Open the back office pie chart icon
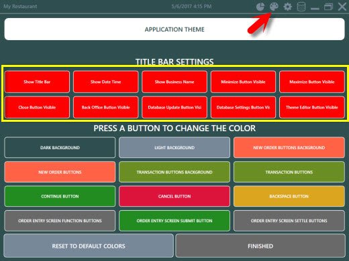 click(x=260, y=7)
